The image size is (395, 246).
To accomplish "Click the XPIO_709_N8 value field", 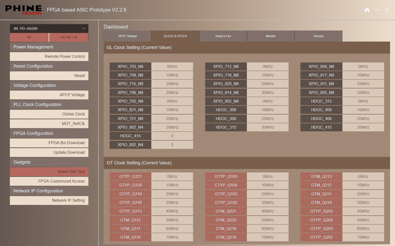I will pyautogui.click(x=172, y=75).
